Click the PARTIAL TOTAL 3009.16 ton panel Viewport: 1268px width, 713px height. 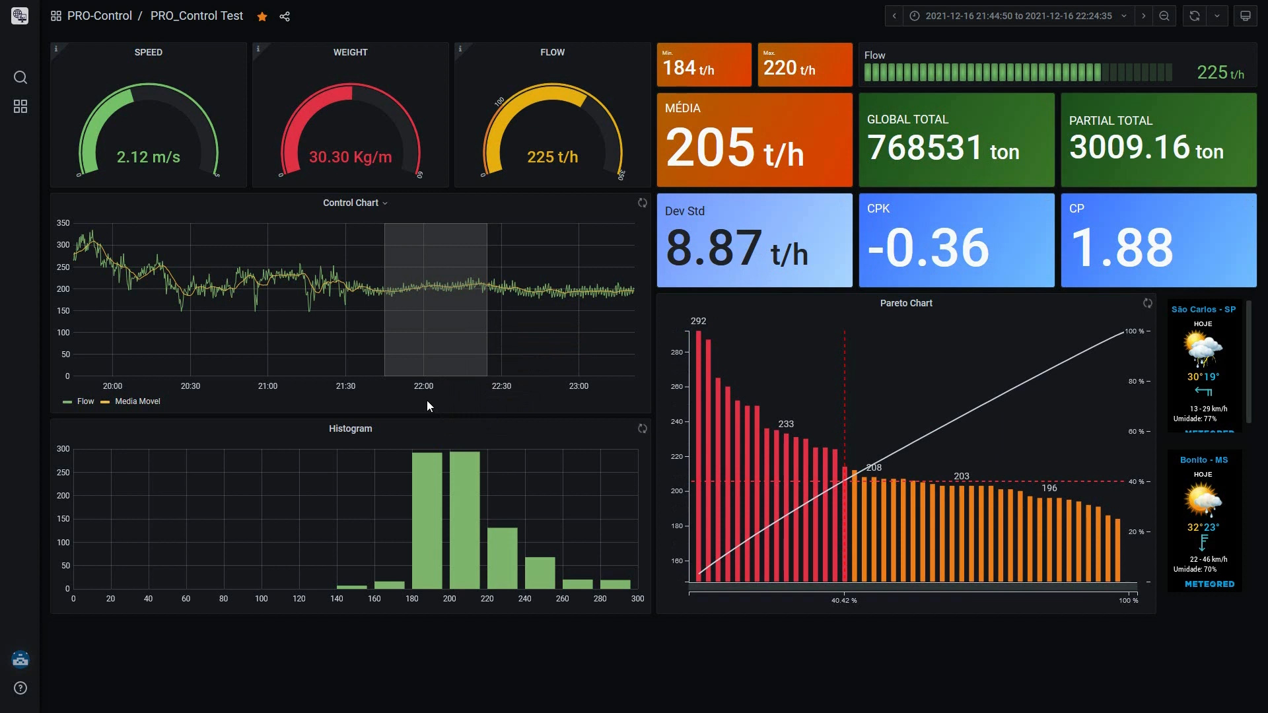(1159, 140)
